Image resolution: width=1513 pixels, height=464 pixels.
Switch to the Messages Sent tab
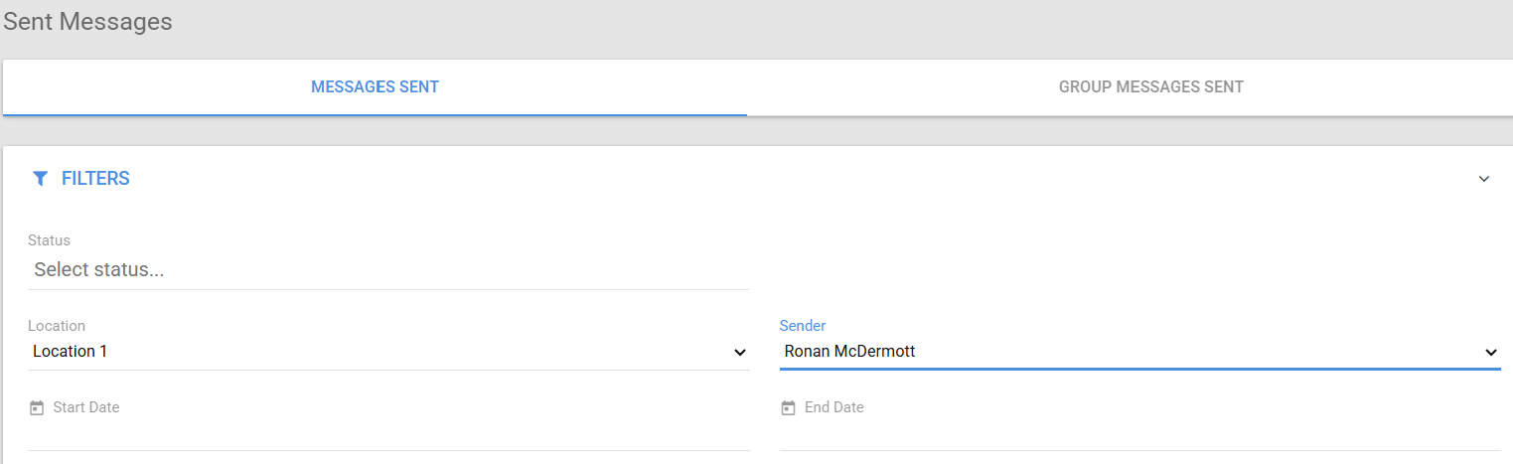[x=375, y=87]
